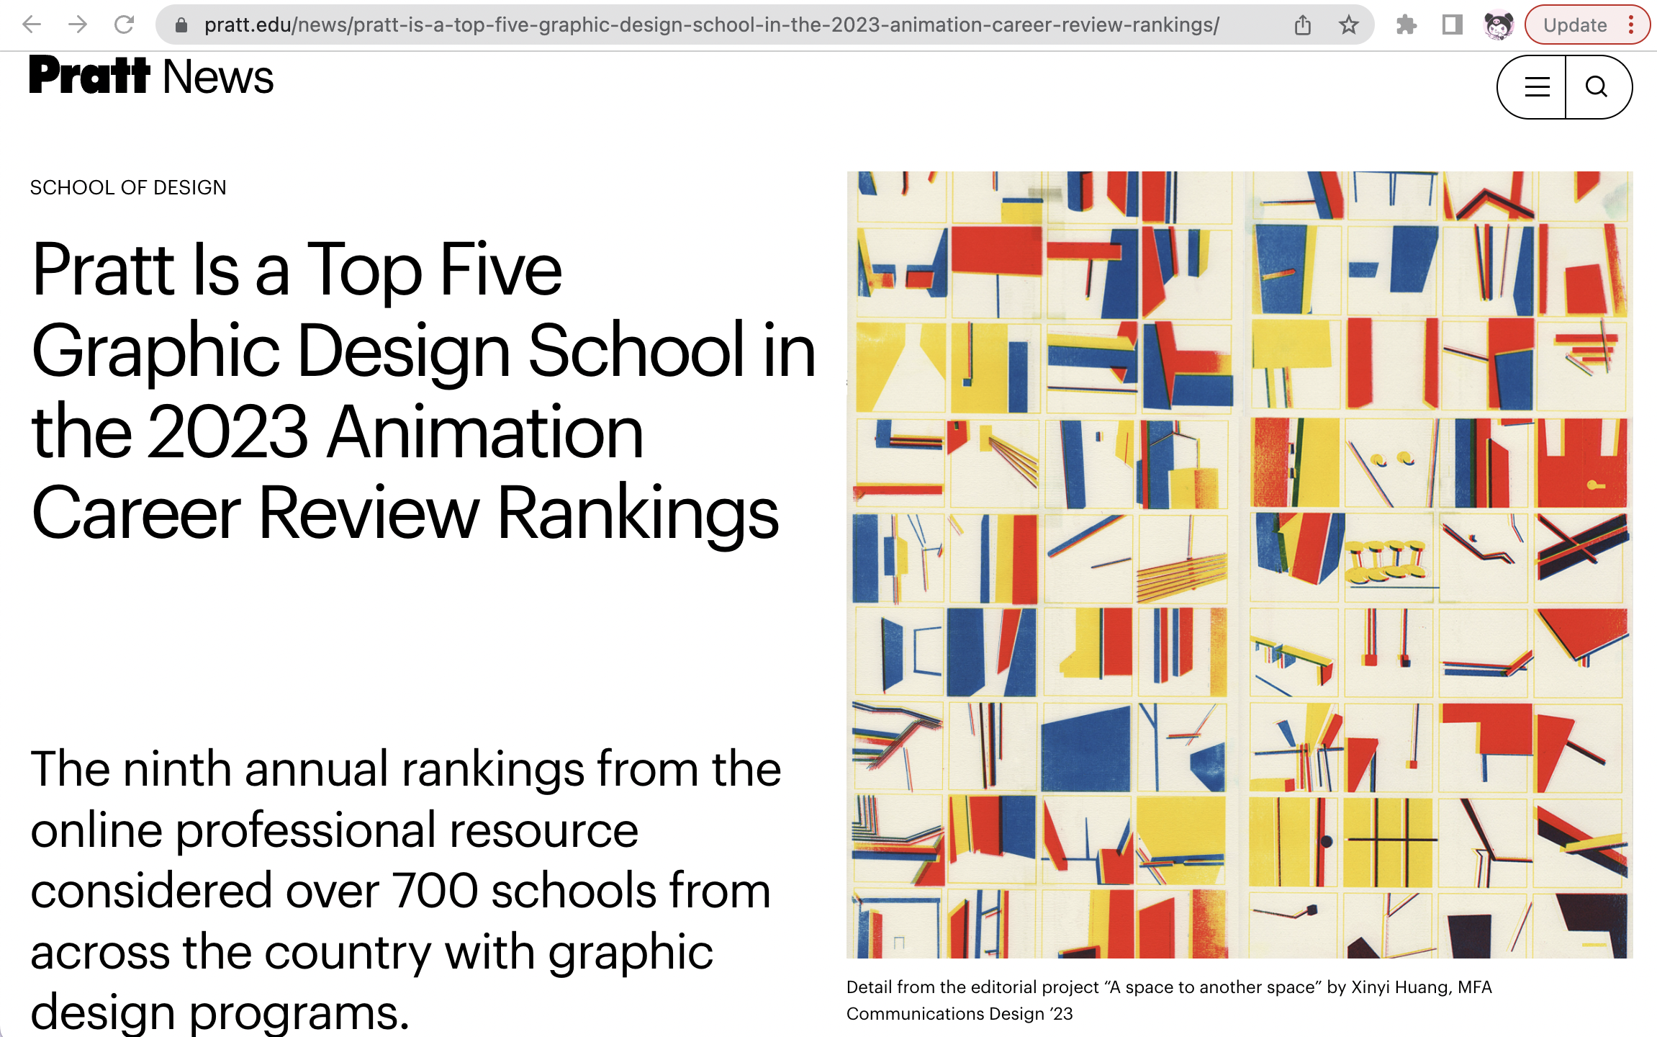Bookmark this page with the star
The height and width of the screenshot is (1037, 1657).
click(1348, 26)
